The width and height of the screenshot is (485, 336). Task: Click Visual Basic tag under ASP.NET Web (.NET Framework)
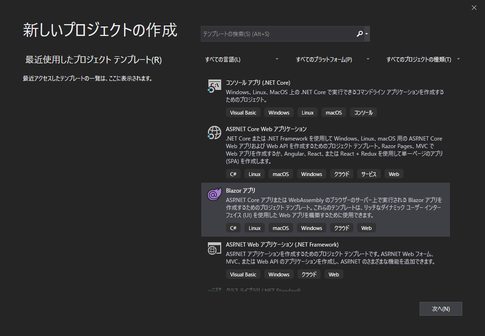pos(243,274)
